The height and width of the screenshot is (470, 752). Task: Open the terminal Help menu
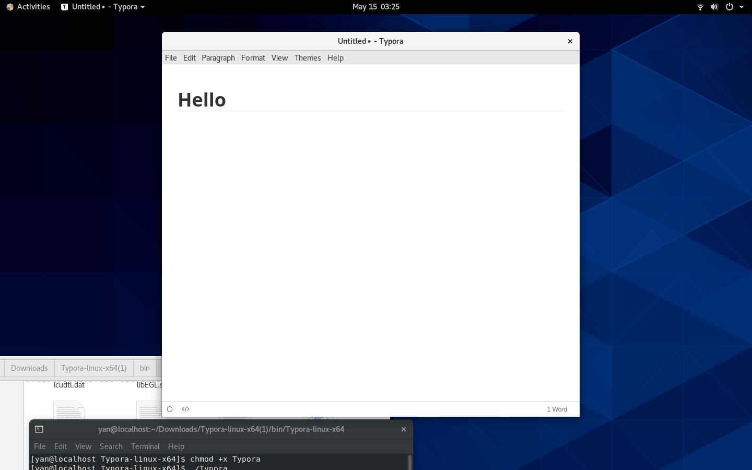click(x=176, y=446)
